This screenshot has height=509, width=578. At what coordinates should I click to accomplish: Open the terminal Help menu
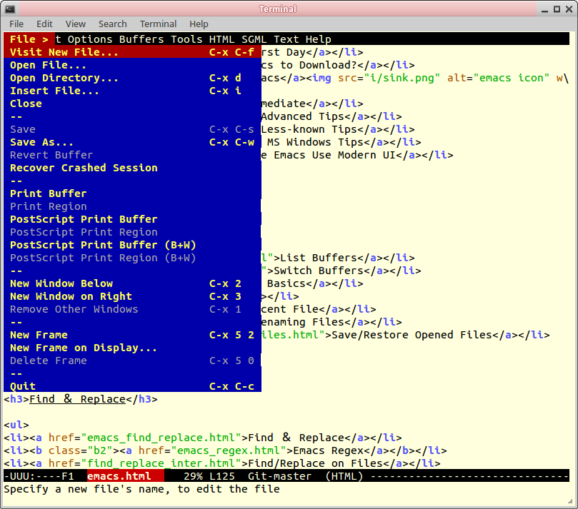pos(199,24)
